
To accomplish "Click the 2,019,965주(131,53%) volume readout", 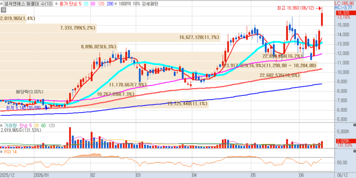I will (x=21, y=130).
